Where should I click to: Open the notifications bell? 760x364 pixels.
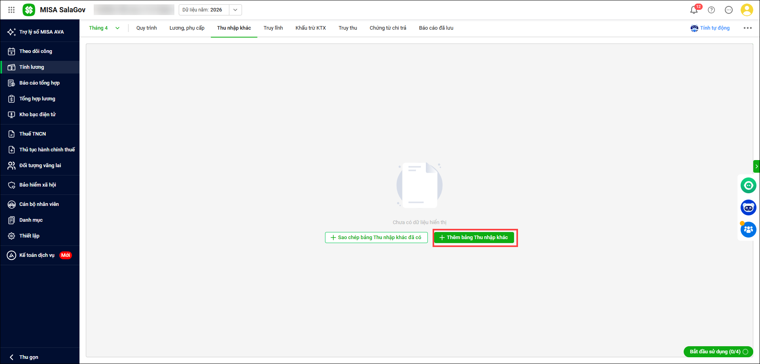[x=694, y=10]
